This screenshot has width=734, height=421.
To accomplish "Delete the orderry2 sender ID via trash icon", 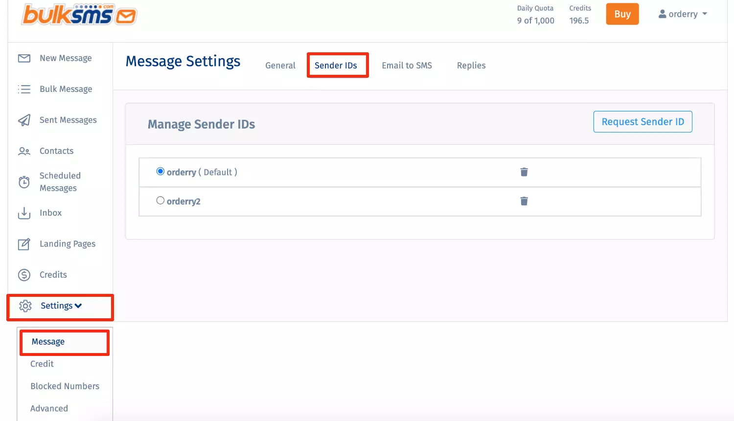I will click(x=524, y=201).
